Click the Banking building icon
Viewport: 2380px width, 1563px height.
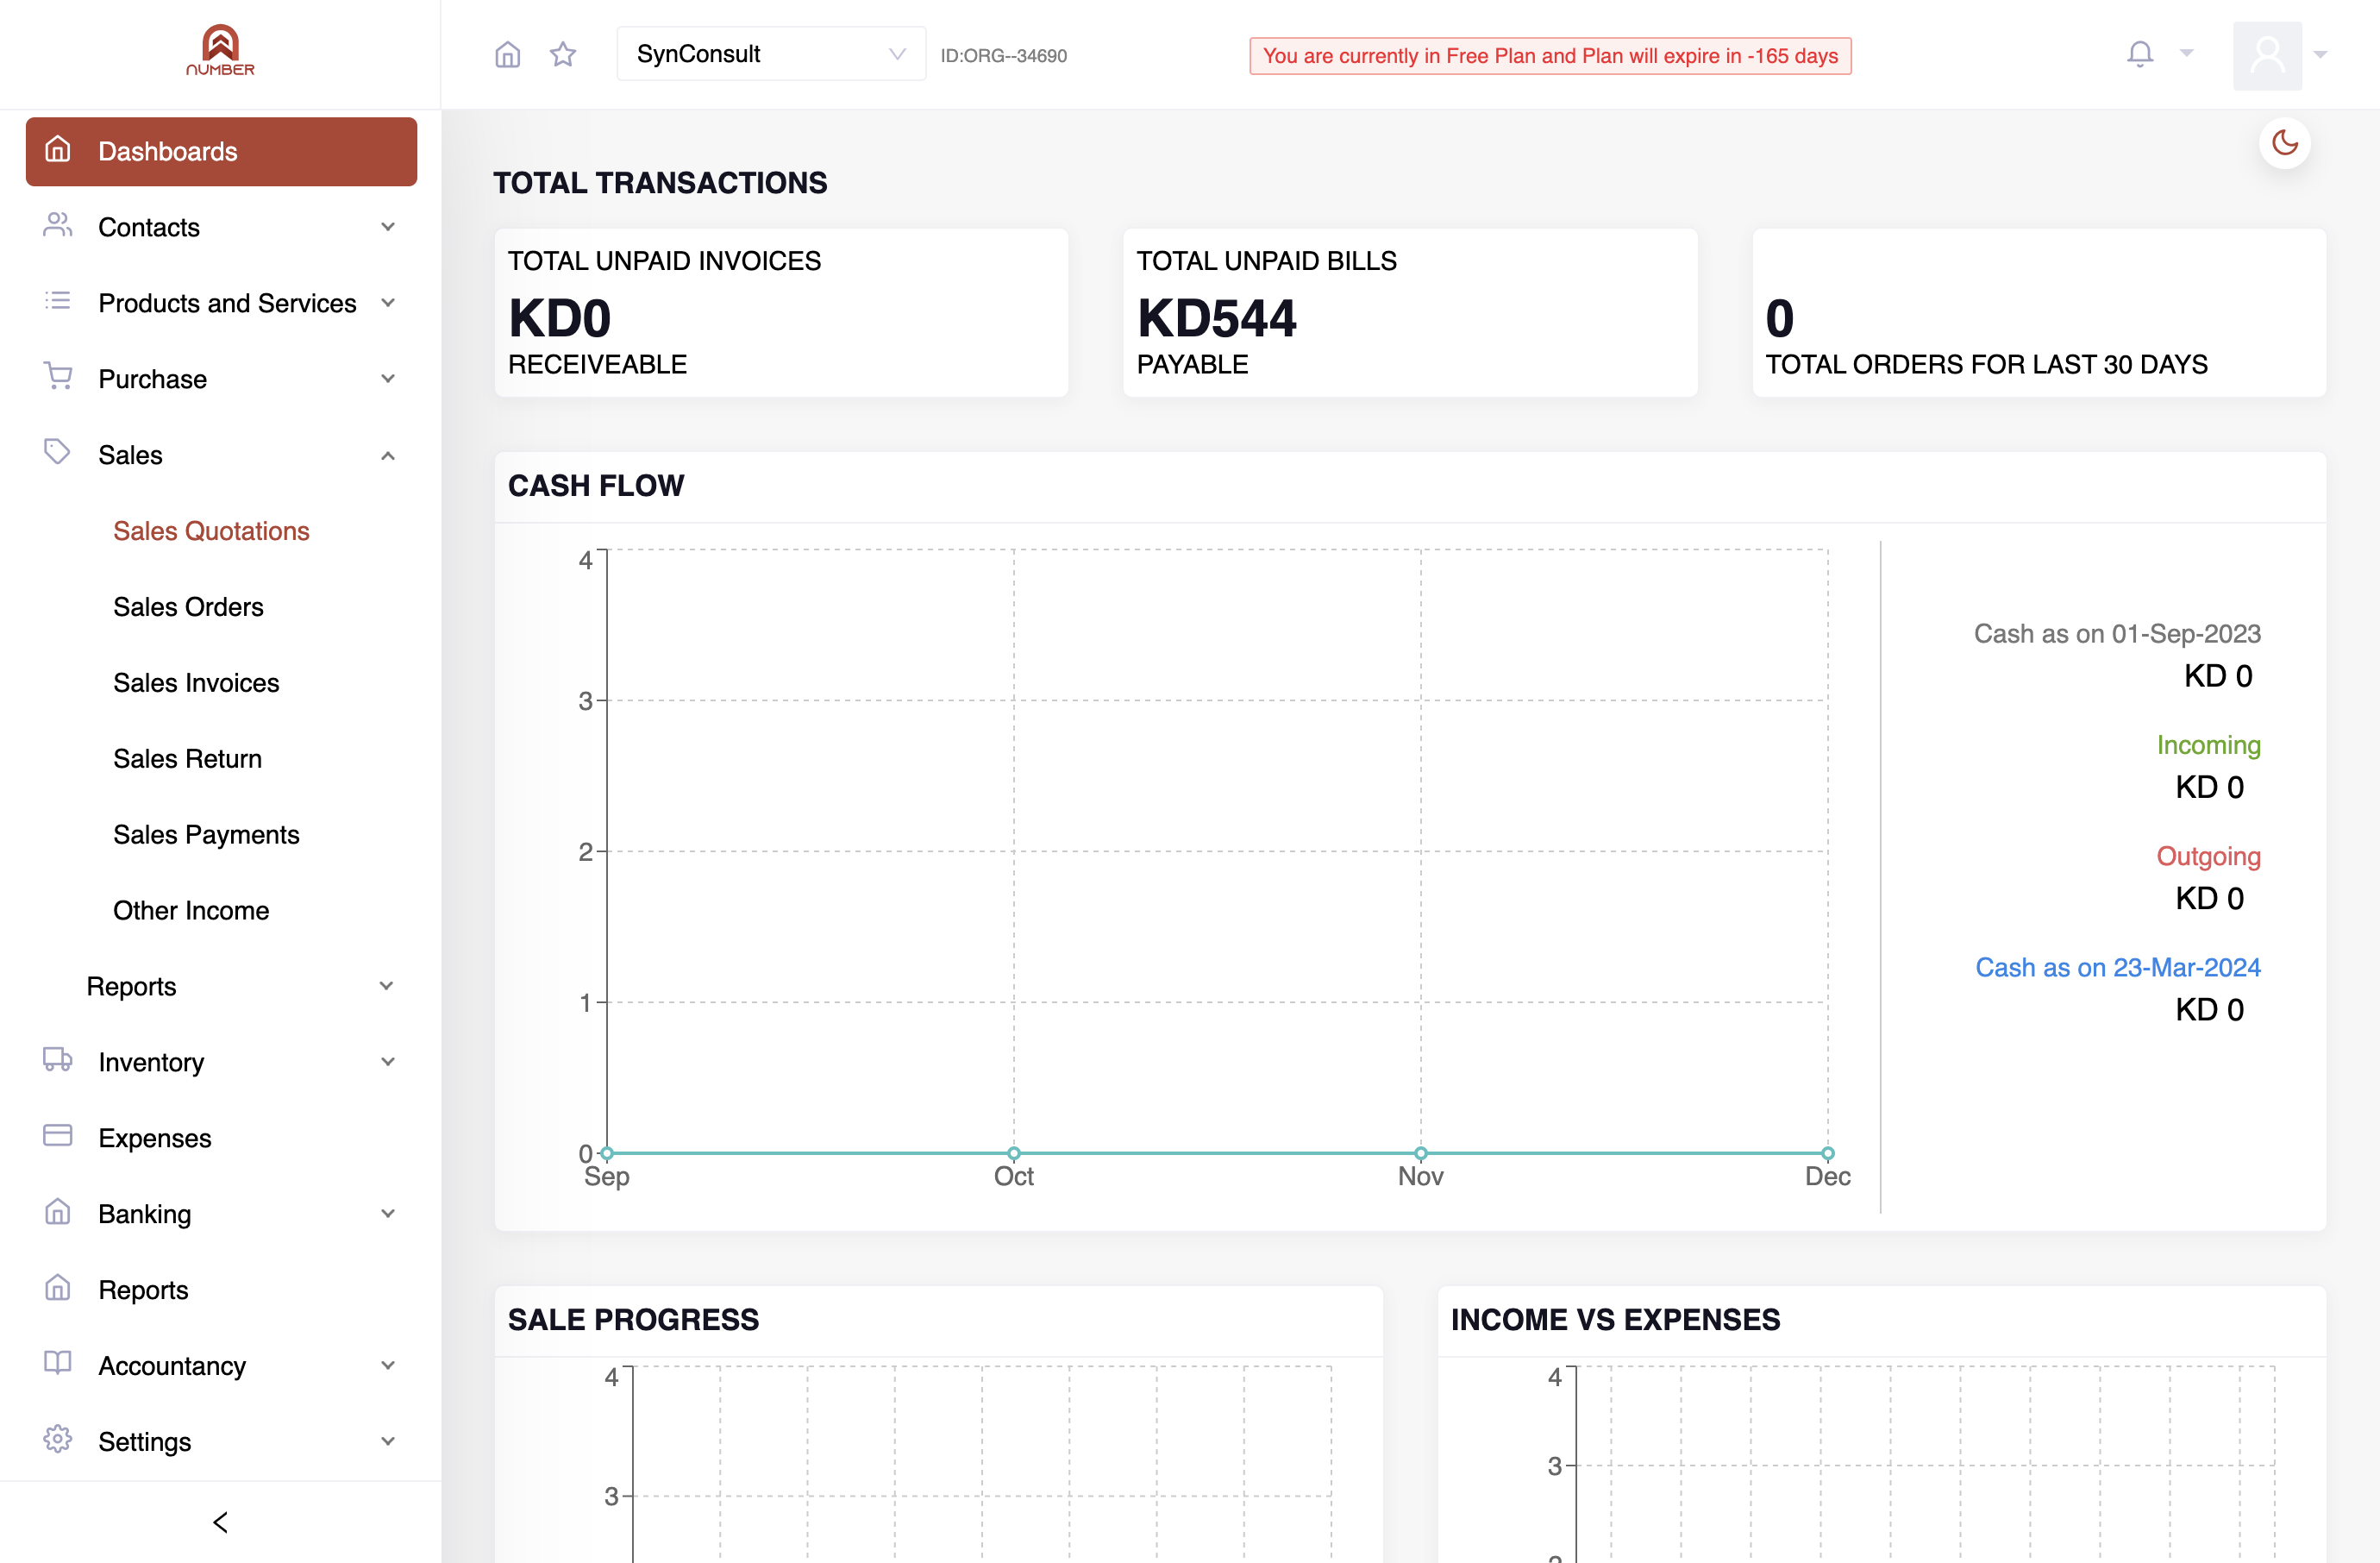coord(58,1212)
